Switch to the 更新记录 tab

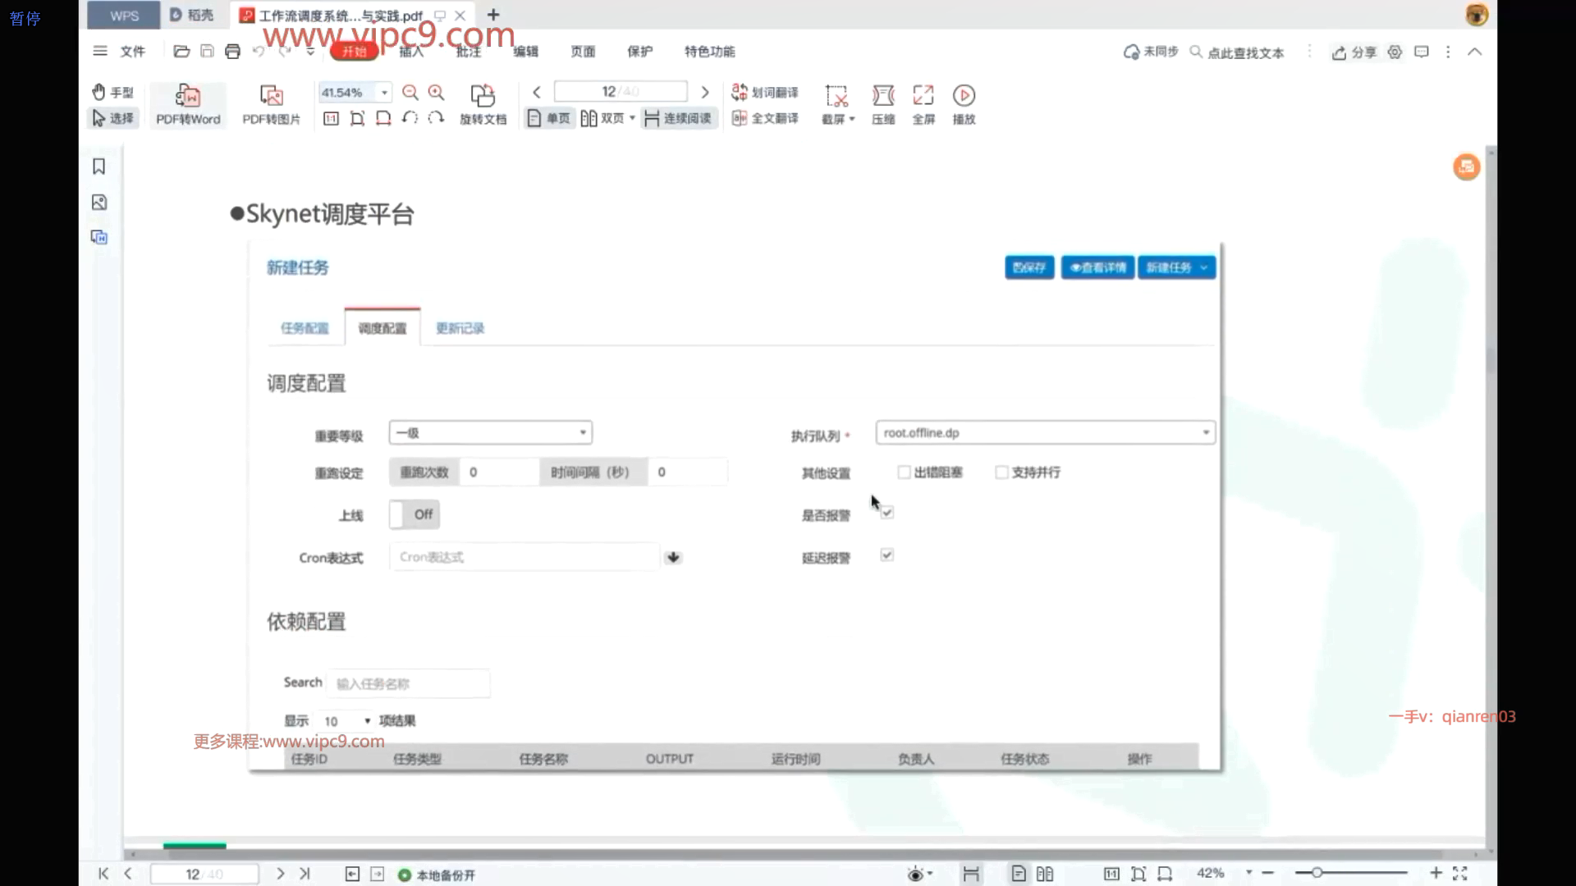[460, 328]
